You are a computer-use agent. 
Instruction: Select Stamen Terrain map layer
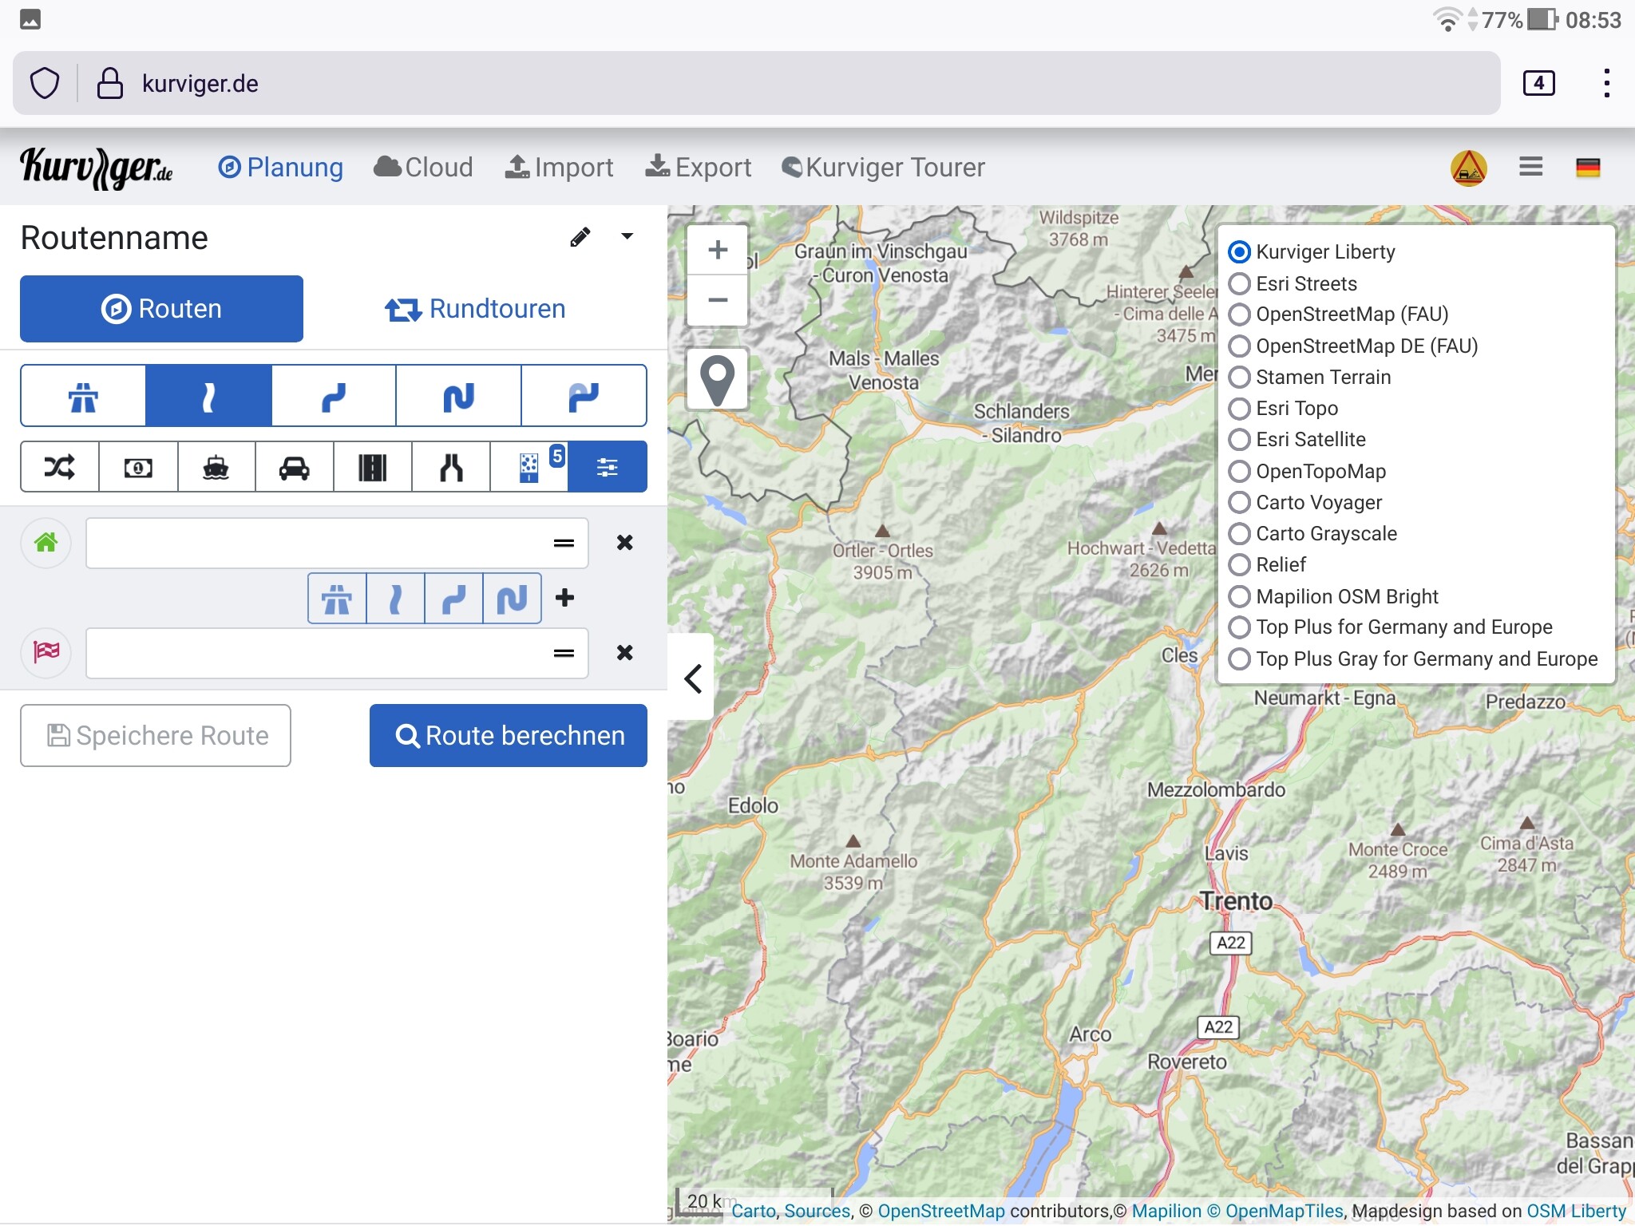tap(1309, 377)
